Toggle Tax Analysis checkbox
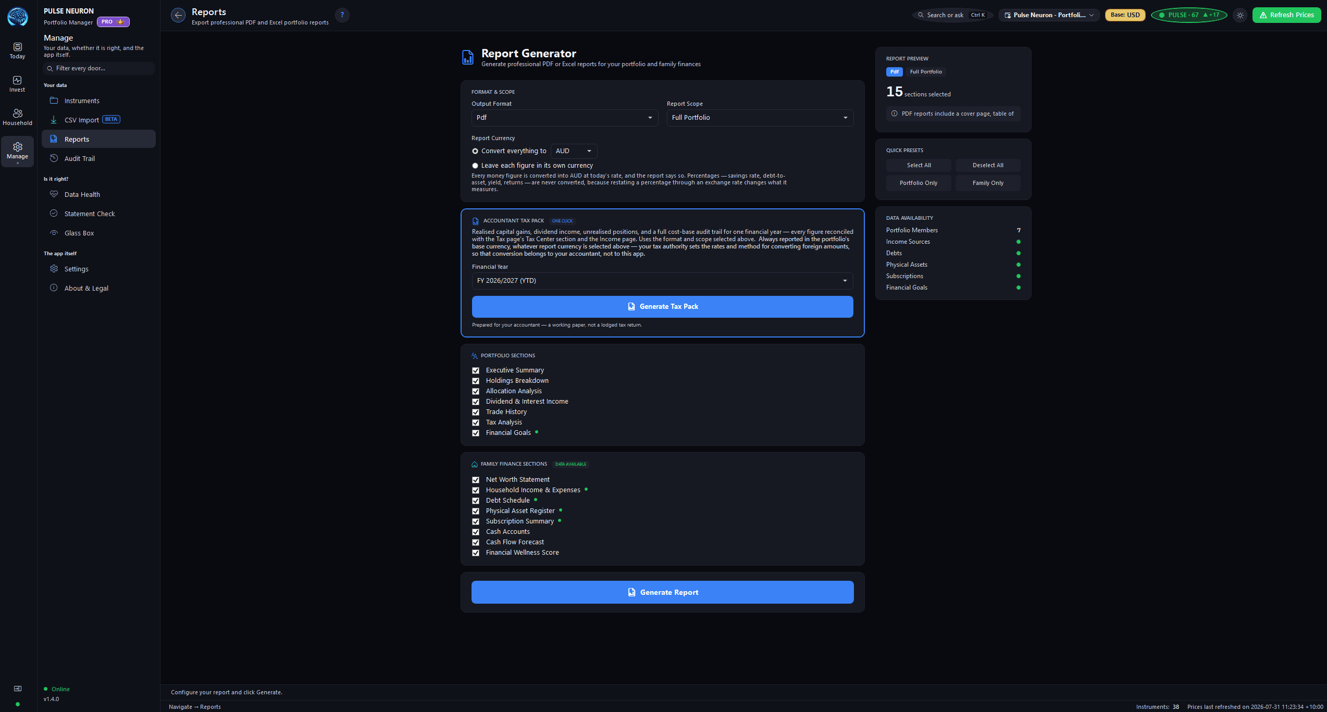Viewport: 1327px width, 712px height. click(x=476, y=422)
